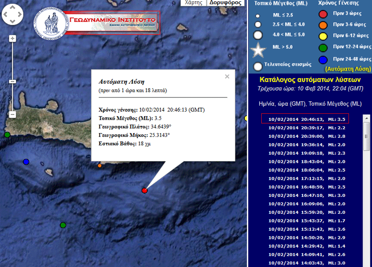Switch to the Χάρτης map view
372x267 pixels.
(x=193, y=3)
